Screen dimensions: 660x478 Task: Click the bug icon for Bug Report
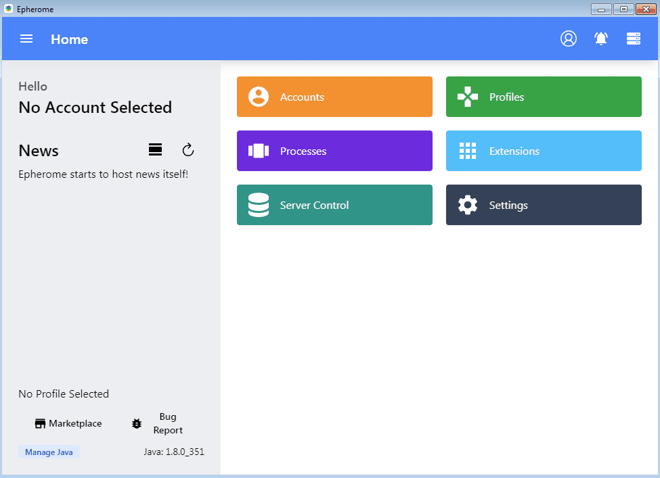[x=136, y=423]
